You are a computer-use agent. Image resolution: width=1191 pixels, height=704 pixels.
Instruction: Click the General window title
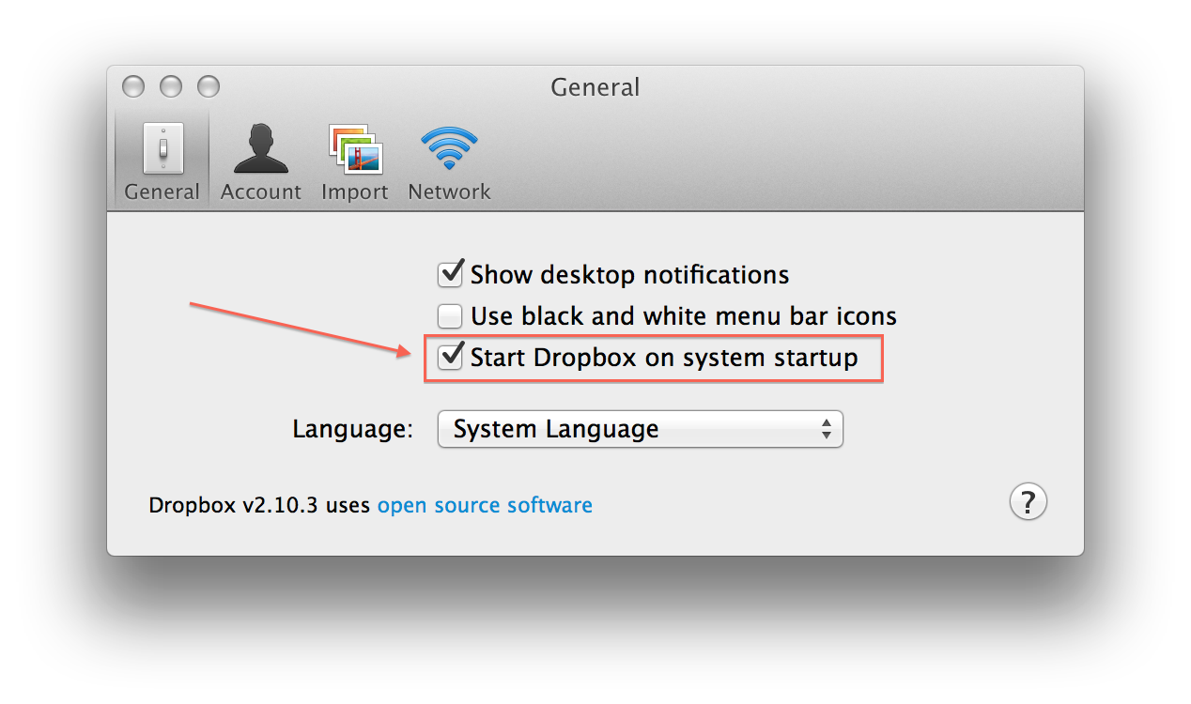pos(595,87)
